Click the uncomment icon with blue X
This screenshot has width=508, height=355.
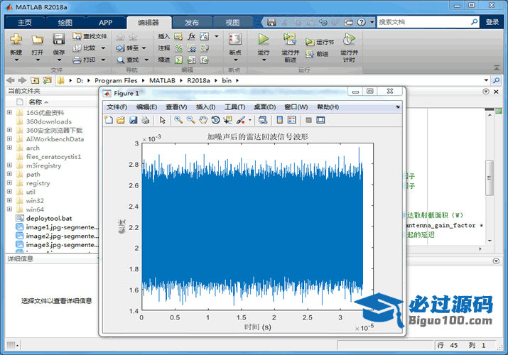tap(191, 48)
